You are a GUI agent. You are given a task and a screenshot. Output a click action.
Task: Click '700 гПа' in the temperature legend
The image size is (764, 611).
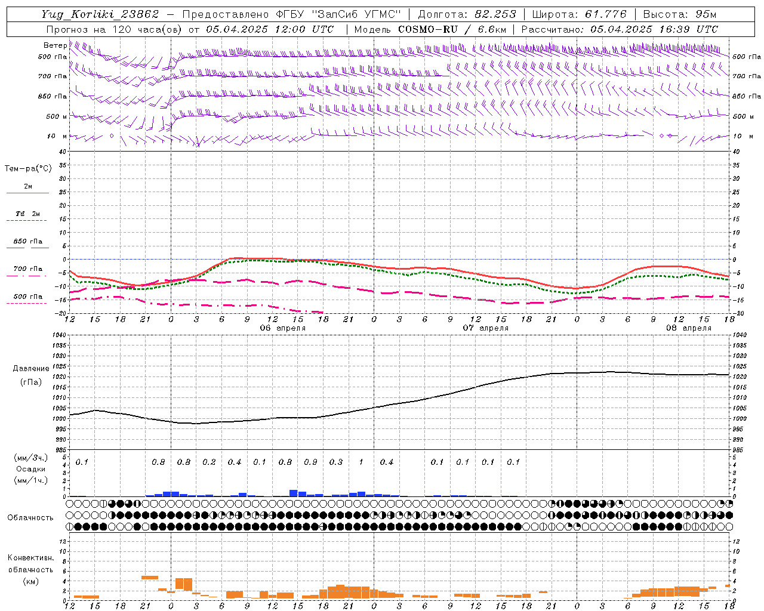(x=28, y=269)
